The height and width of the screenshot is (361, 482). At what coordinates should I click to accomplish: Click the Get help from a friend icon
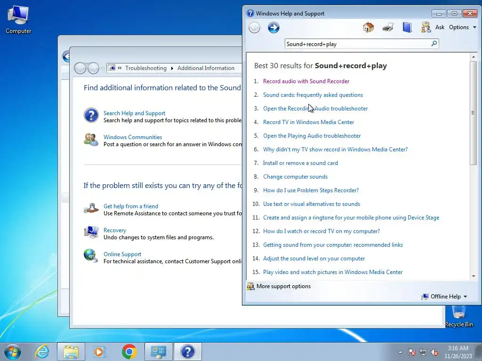point(91,209)
